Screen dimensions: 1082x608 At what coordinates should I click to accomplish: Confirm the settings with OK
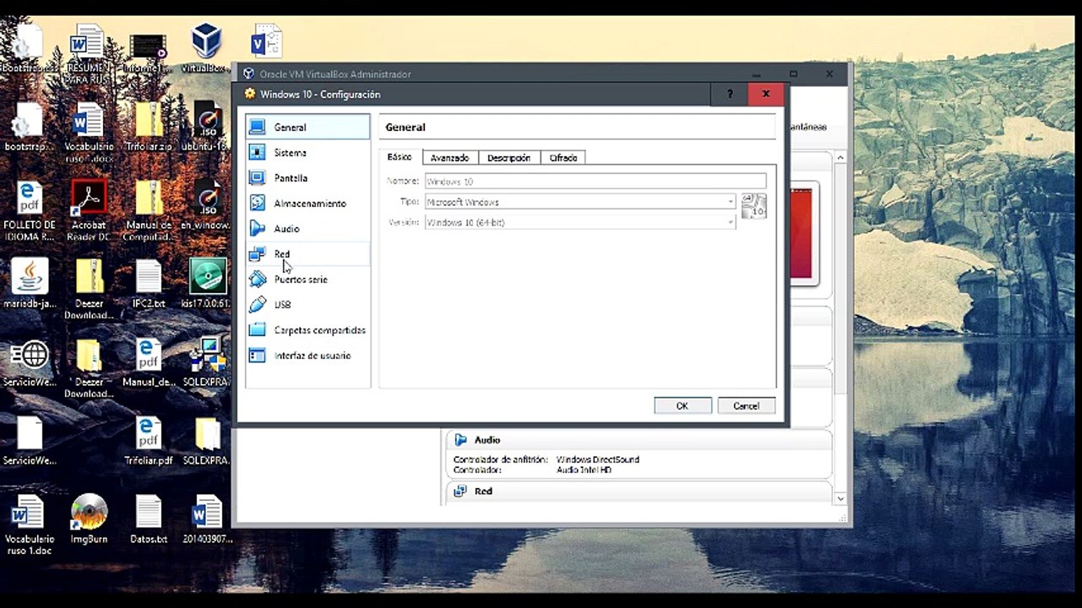[682, 406]
